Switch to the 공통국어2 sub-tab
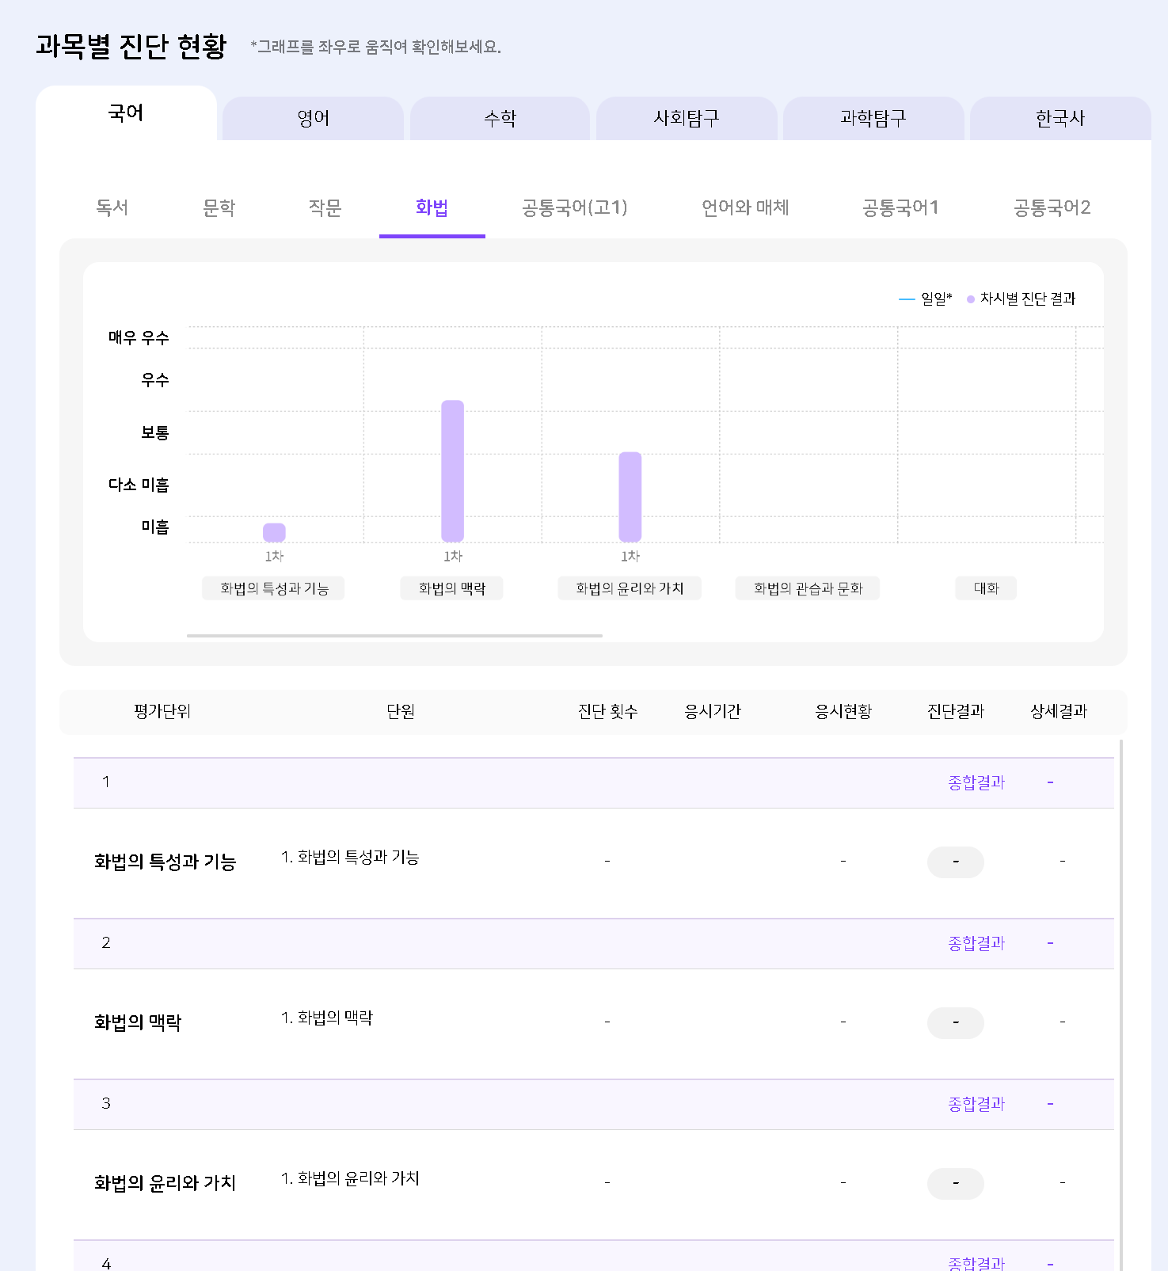Image resolution: width=1168 pixels, height=1271 pixels. pyautogui.click(x=1052, y=208)
